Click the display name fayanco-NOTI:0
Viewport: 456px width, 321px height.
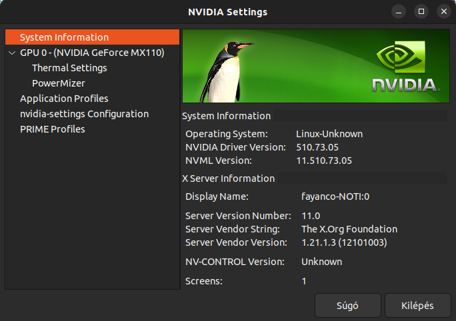pos(335,196)
